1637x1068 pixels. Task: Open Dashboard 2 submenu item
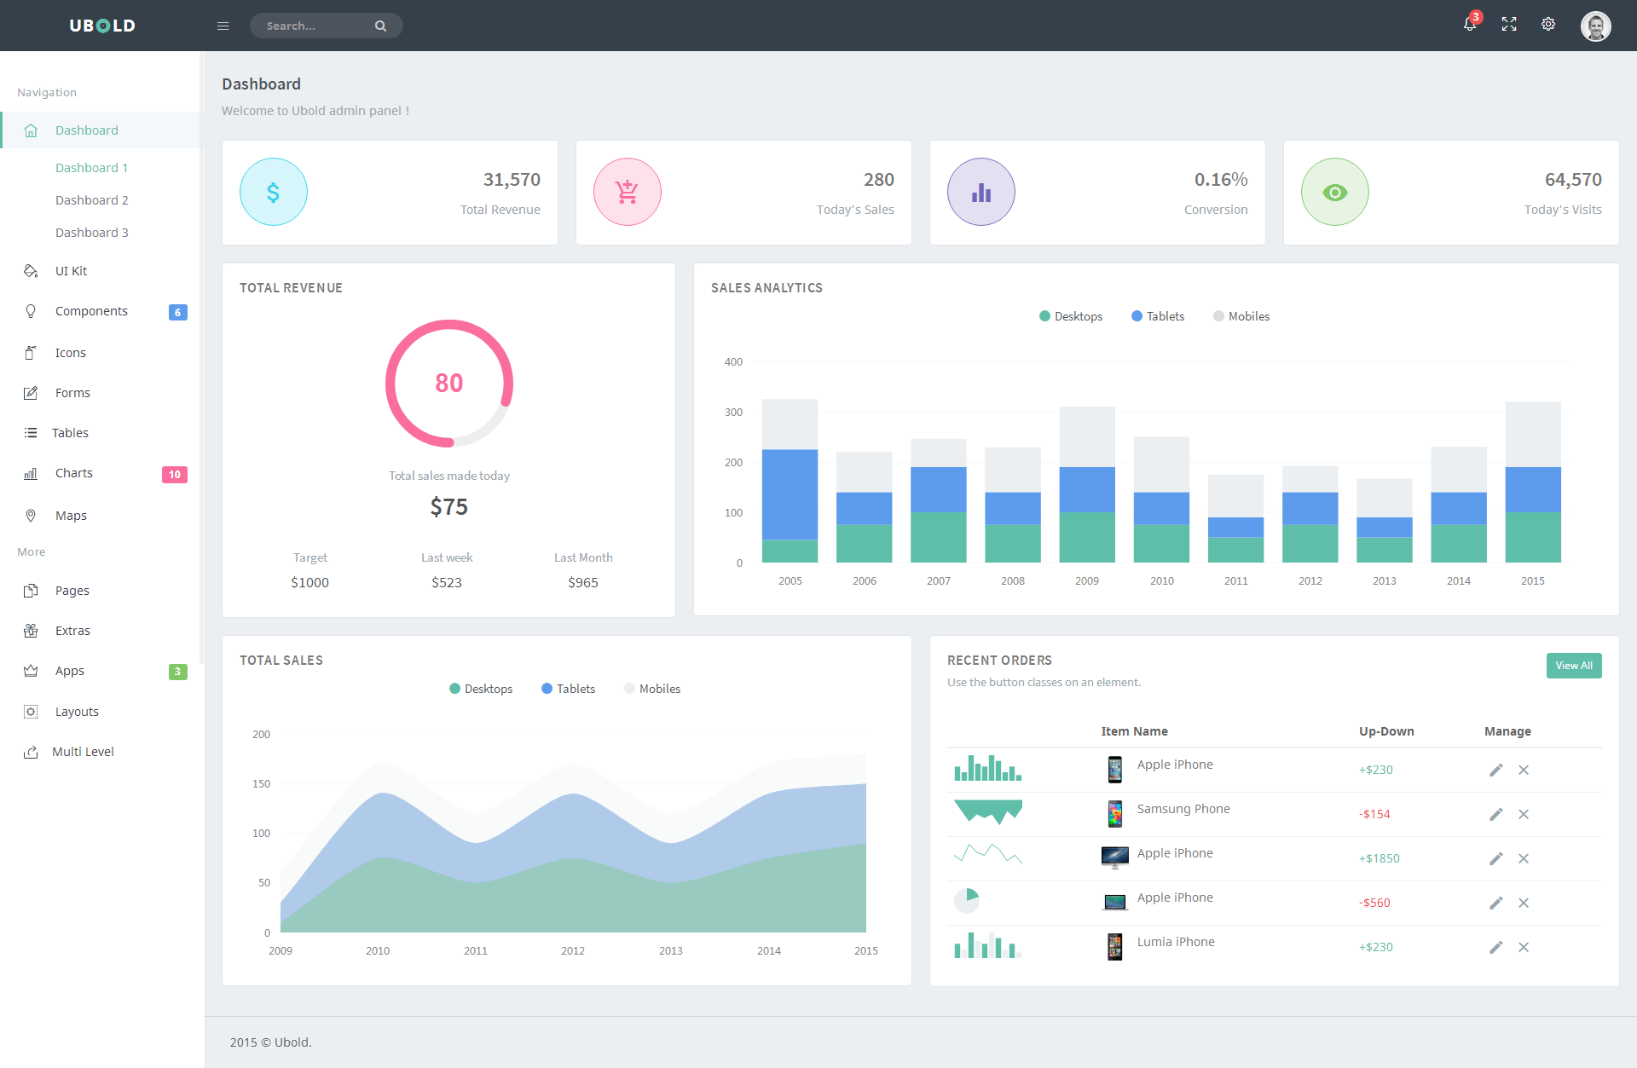click(92, 200)
